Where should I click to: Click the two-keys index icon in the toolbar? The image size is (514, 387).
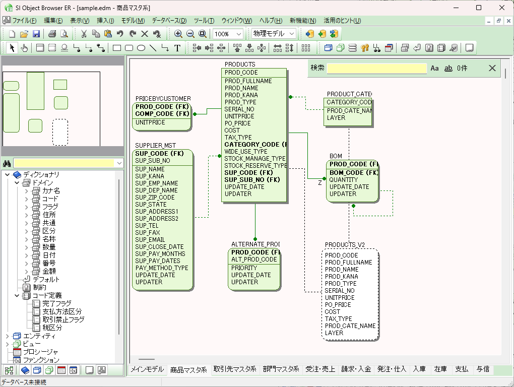pos(365,48)
